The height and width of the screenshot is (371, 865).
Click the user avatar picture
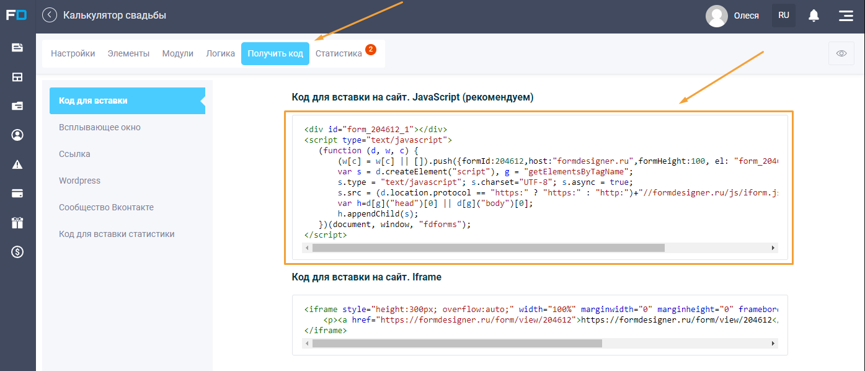pyautogui.click(x=717, y=16)
